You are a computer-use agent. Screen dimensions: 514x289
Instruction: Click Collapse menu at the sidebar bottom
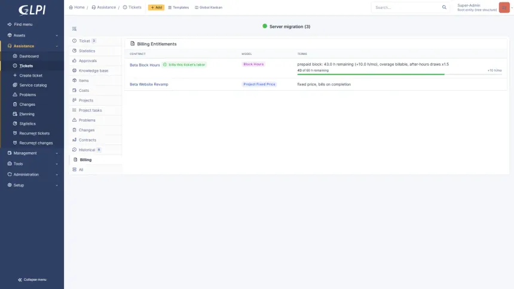click(32, 279)
